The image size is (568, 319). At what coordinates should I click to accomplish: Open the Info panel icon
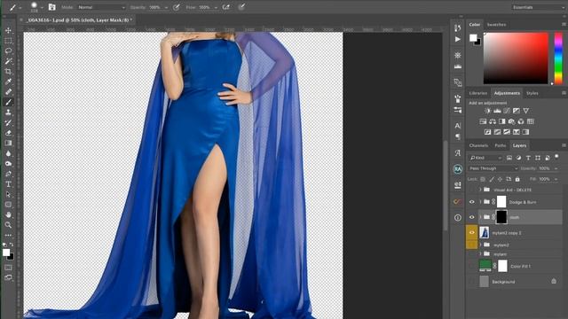pos(458,217)
